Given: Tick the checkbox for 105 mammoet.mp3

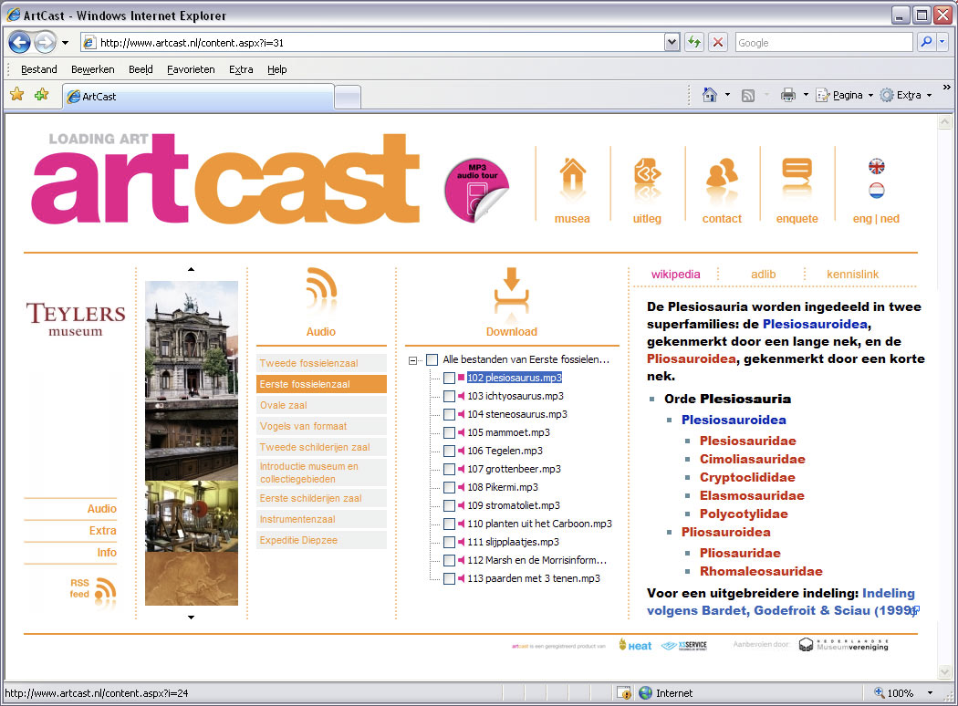Looking at the screenshot, I should [449, 432].
